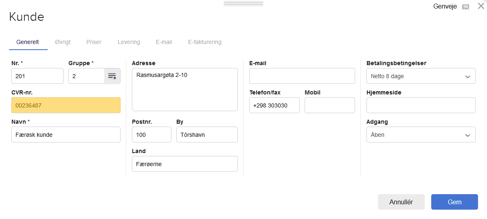
Task: Click the Telefon/fax input field
Action: 274,105
